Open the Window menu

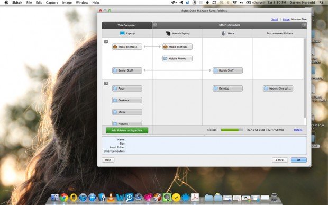point(82,3)
